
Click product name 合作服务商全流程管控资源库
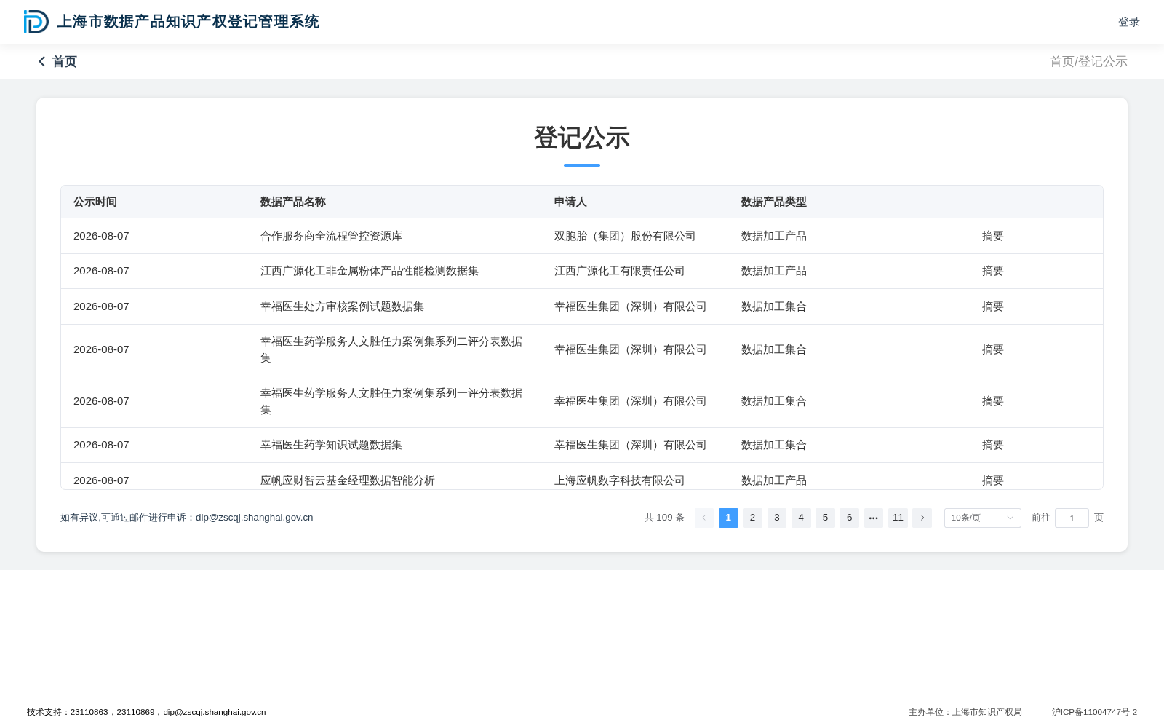[331, 236]
